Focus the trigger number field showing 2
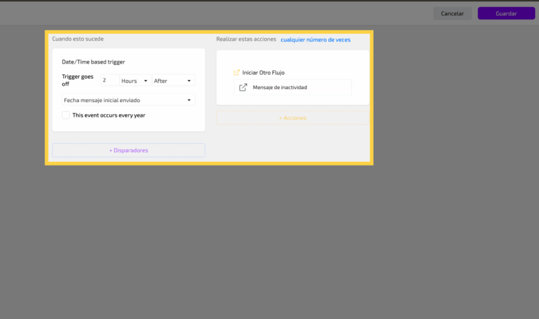 (109, 81)
